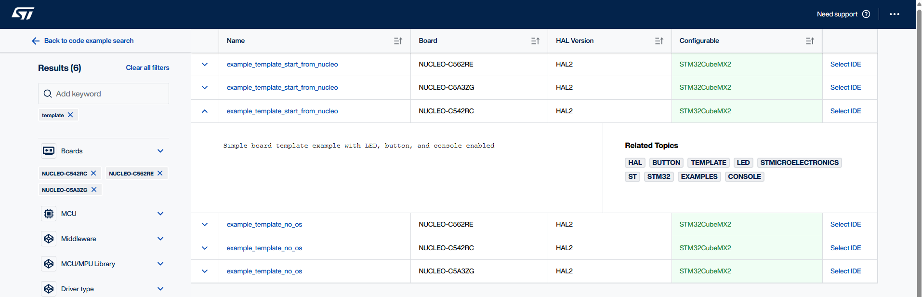Remove the NUCLEO-C542RC board filter

coord(93,173)
